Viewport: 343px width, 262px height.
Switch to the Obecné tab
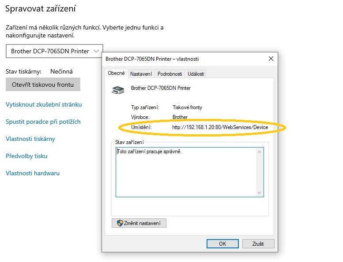(x=116, y=73)
